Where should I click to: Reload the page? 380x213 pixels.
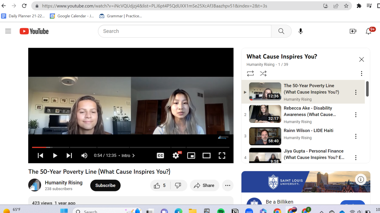click(24, 6)
